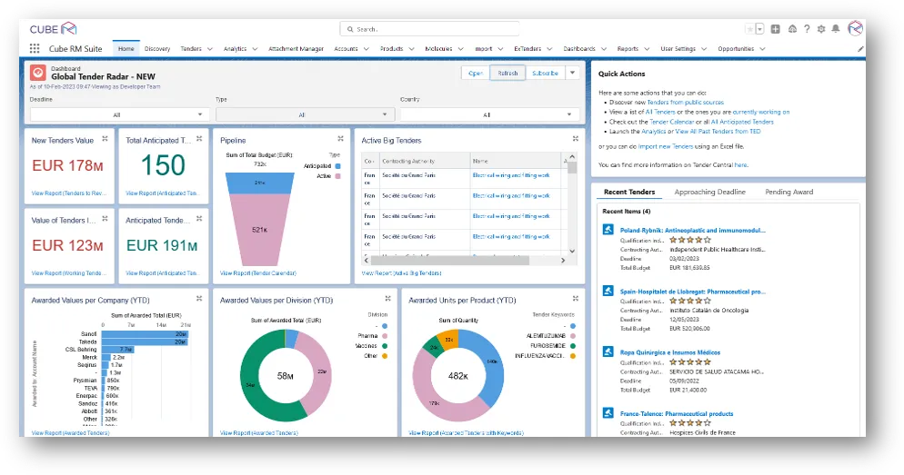Expand the Pipeline chart widget
This screenshot has width=904, height=475.
341,139
